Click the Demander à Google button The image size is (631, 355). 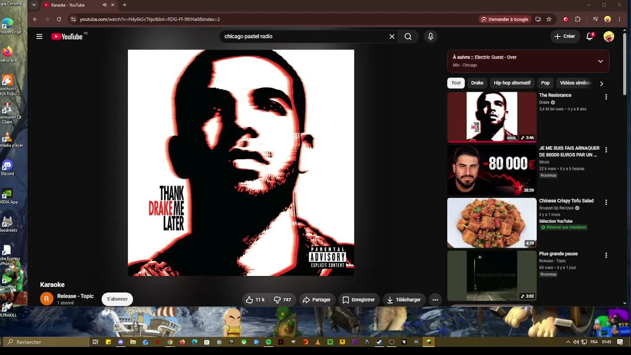[505, 19]
